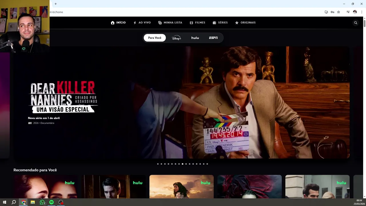The image size is (366, 206).
Task: Click the second carousel slide dot
Action: (161, 164)
